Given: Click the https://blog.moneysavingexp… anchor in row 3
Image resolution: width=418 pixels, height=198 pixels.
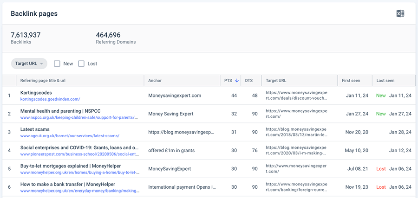Looking at the screenshot, I should (x=181, y=132).
